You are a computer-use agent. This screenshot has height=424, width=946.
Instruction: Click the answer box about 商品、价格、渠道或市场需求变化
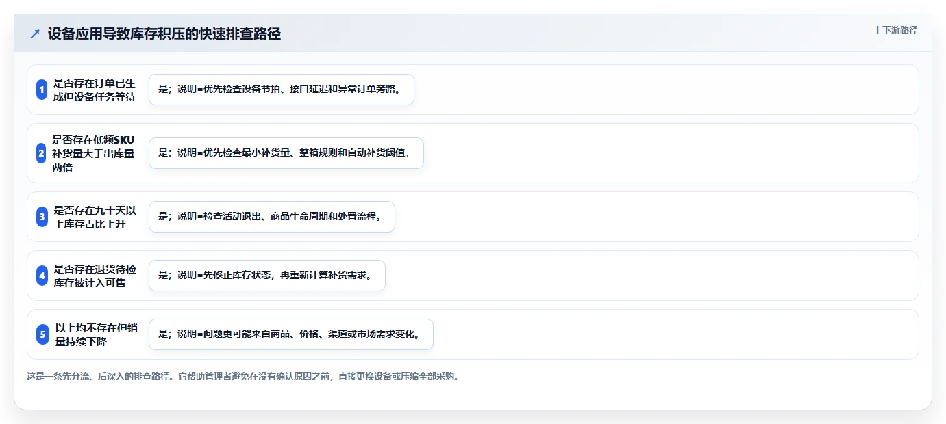291,334
